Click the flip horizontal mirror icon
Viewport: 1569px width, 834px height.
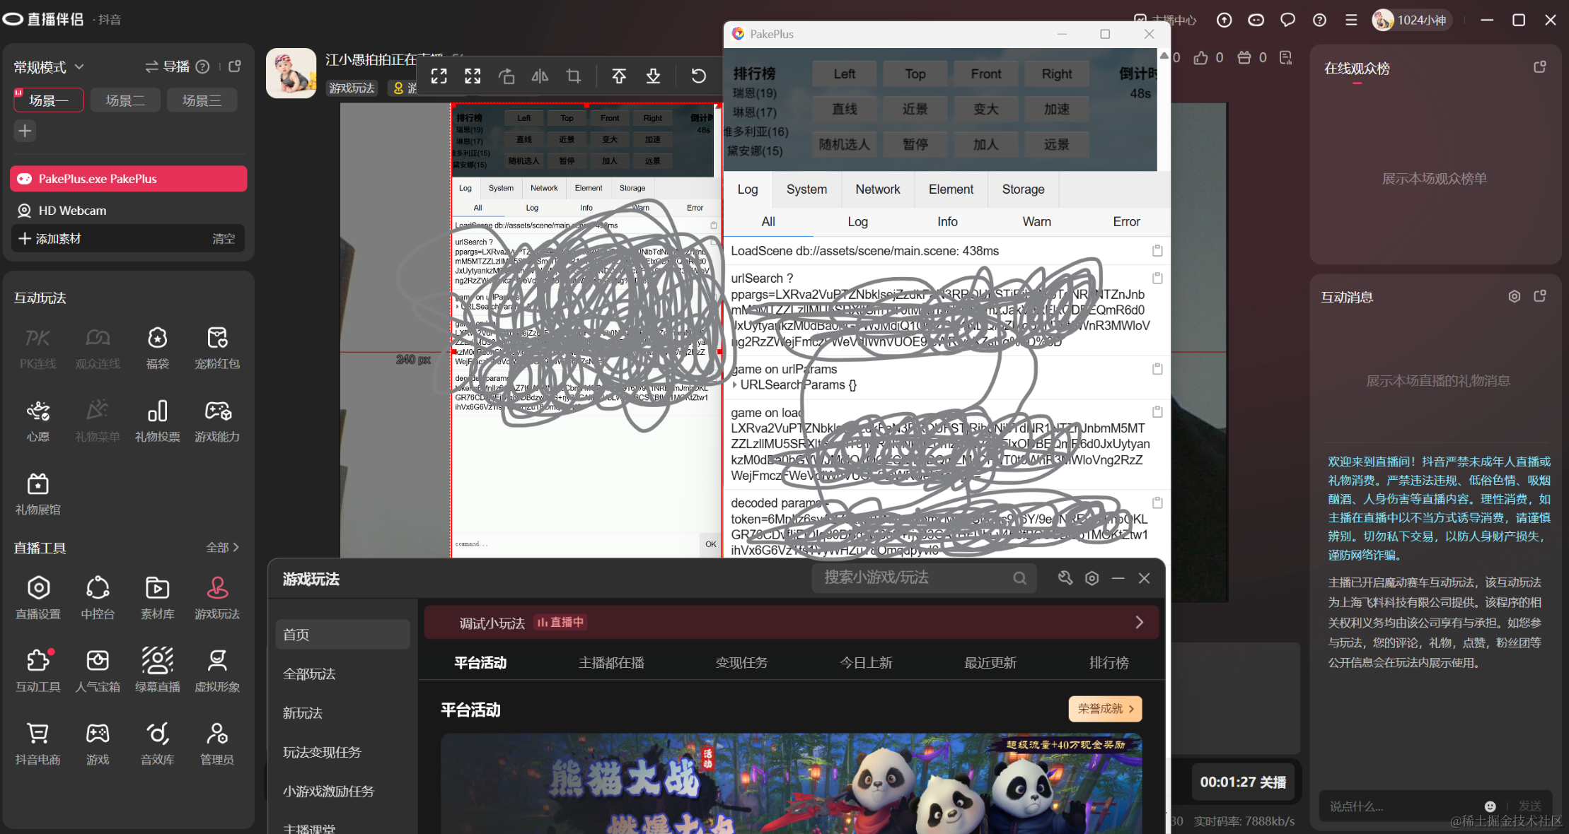pyautogui.click(x=540, y=76)
